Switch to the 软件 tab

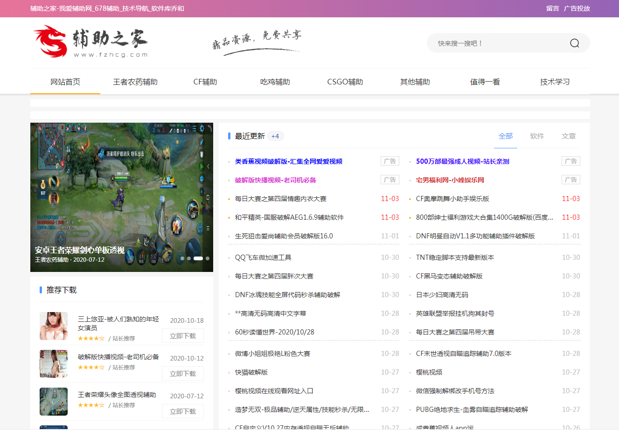point(537,136)
